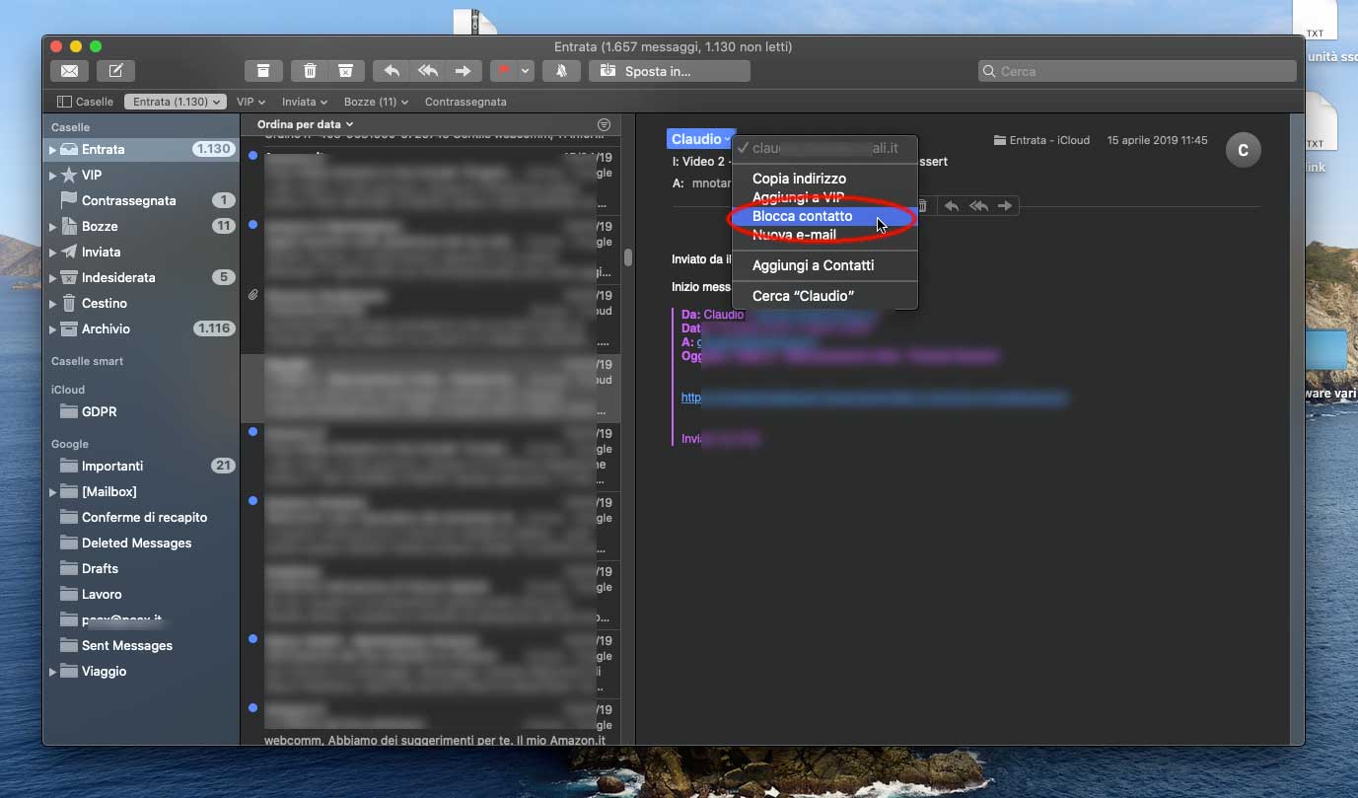The width and height of the screenshot is (1358, 798).
Task: Expand the Entrata mailbox disclosure triangle
Action: point(52,150)
